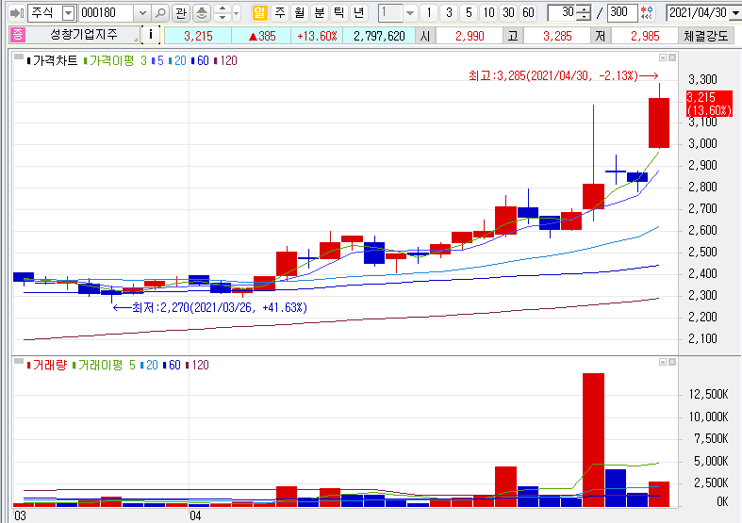Click the current price 3,215 in the quote bar

click(x=198, y=36)
